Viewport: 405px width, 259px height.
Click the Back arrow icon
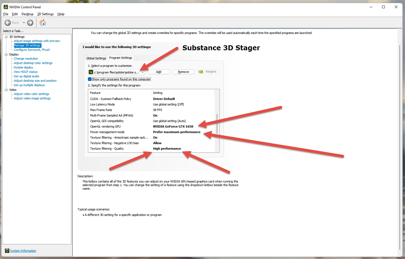click(x=8, y=23)
